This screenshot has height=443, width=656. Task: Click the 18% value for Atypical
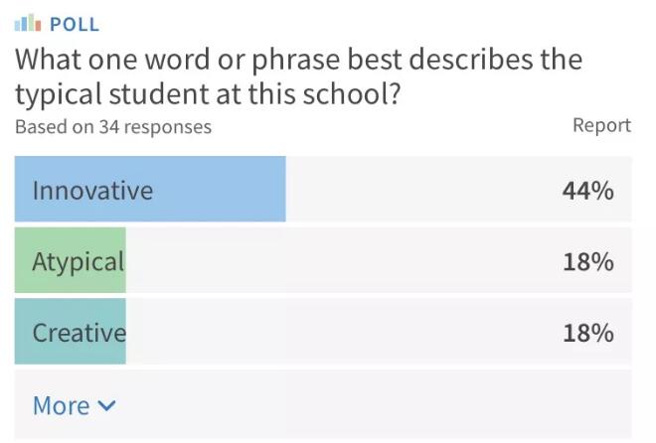click(587, 261)
